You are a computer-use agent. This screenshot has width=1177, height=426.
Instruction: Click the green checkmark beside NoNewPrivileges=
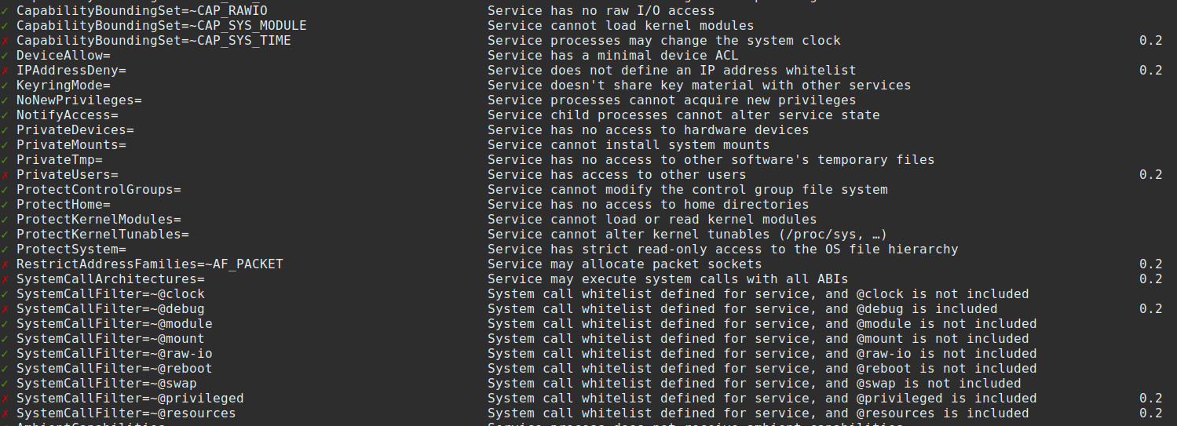(x=5, y=100)
